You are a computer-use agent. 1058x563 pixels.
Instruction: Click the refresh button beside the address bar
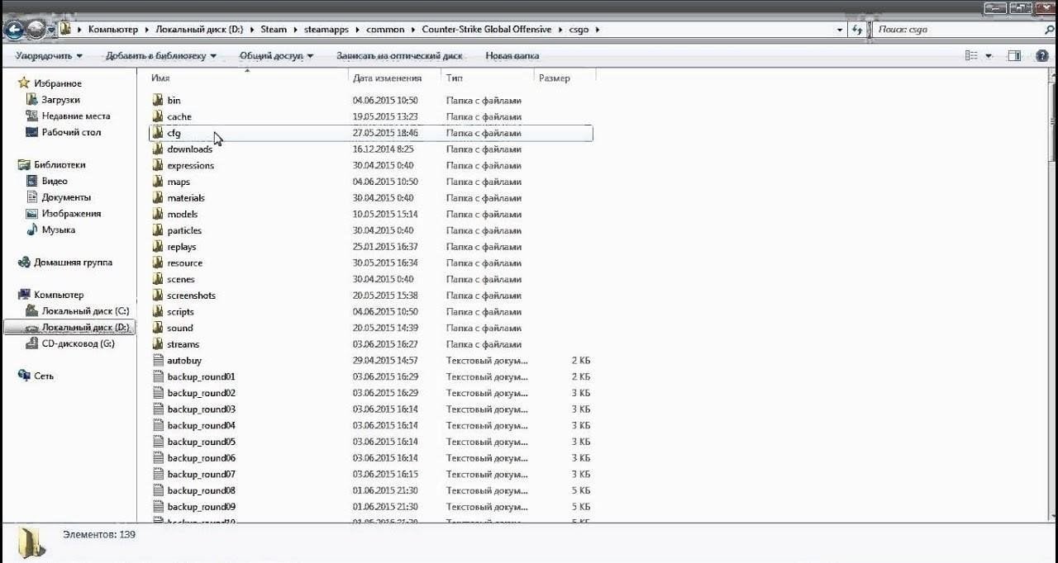pyautogui.click(x=857, y=30)
